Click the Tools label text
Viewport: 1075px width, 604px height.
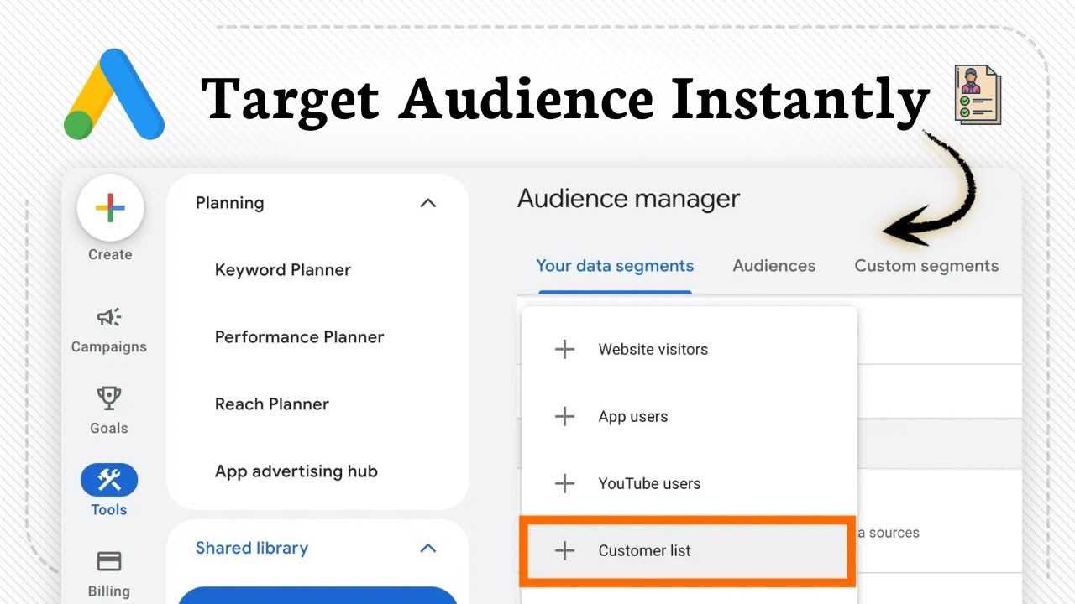pos(109,510)
